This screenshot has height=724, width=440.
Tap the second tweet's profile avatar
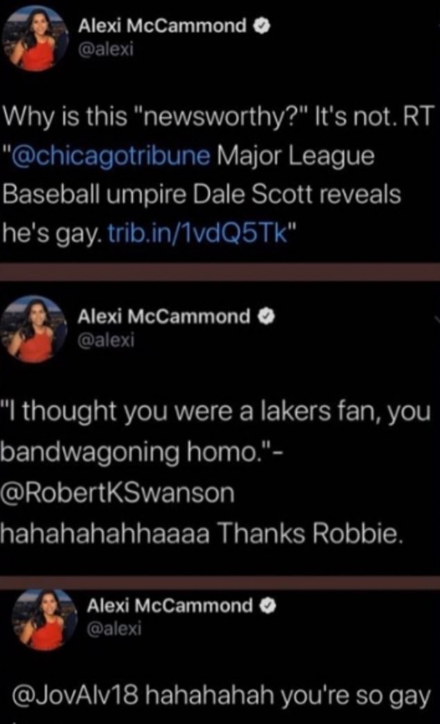pos(33,329)
